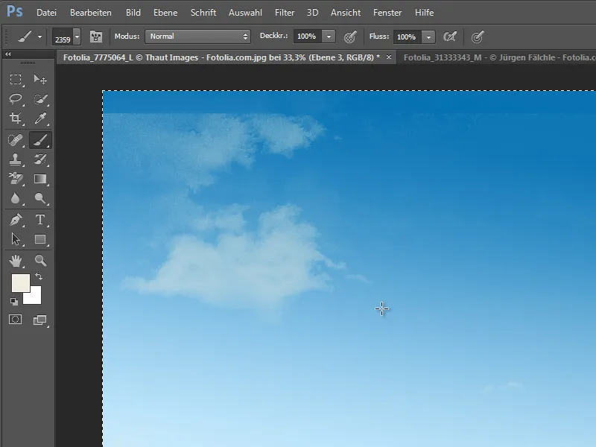The width and height of the screenshot is (596, 447).
Task: Select the Dodge tool
Action: tap(40, 198)
